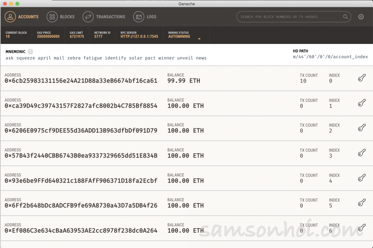
Task: Select address 0×Ef086C3e634cBaA63953AE2cc8978f238dc0A264
Action: point(81,231)
